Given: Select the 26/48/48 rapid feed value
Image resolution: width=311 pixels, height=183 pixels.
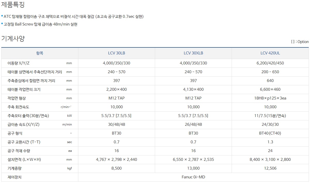Looking at the screenshot, I should pos(193,124).
